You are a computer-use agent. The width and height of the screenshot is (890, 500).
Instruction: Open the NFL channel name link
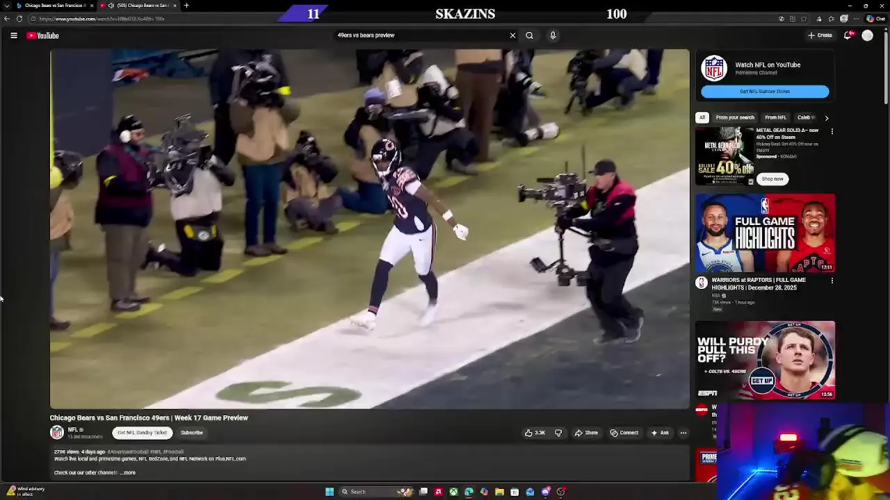tap(72, 430)
